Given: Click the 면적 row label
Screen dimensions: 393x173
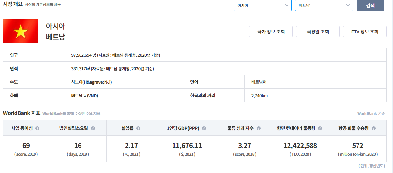Looking at the screenshot, I should tap(14, 68).
